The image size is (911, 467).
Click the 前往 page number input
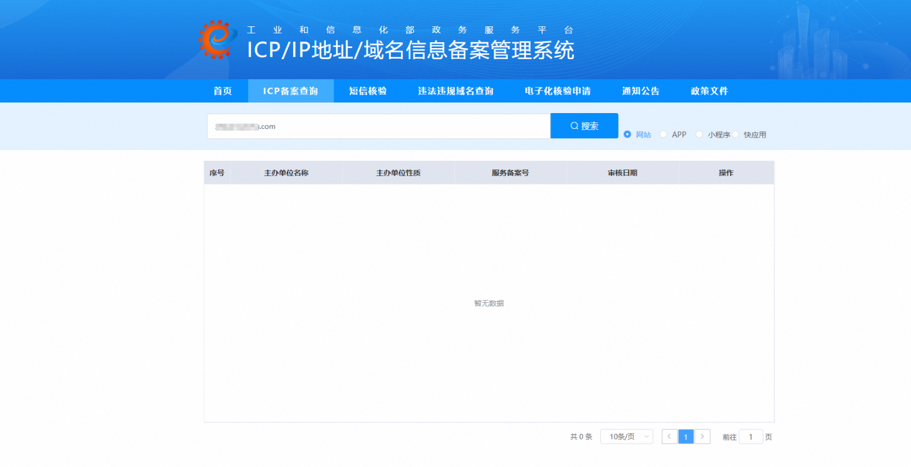click(751, 437)
